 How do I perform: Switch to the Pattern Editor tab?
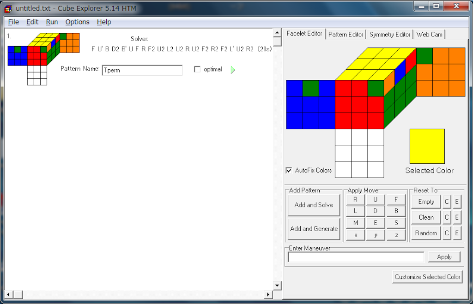tap(346, 34)
